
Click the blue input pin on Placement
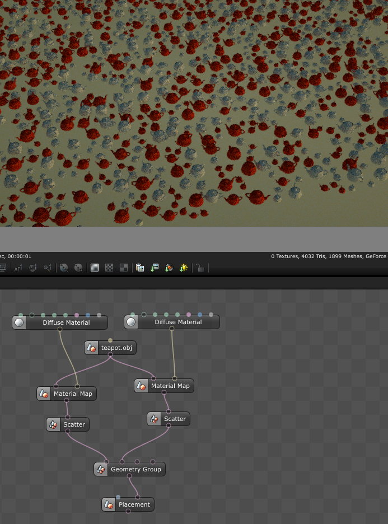click(x=118, y=497)
